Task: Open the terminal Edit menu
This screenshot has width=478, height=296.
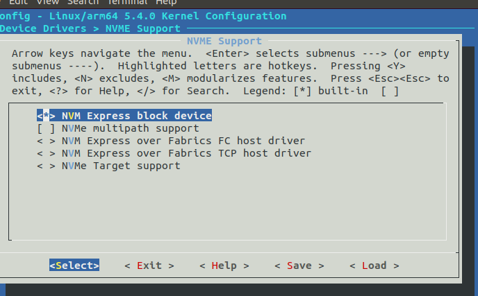Action: point(17,3)
